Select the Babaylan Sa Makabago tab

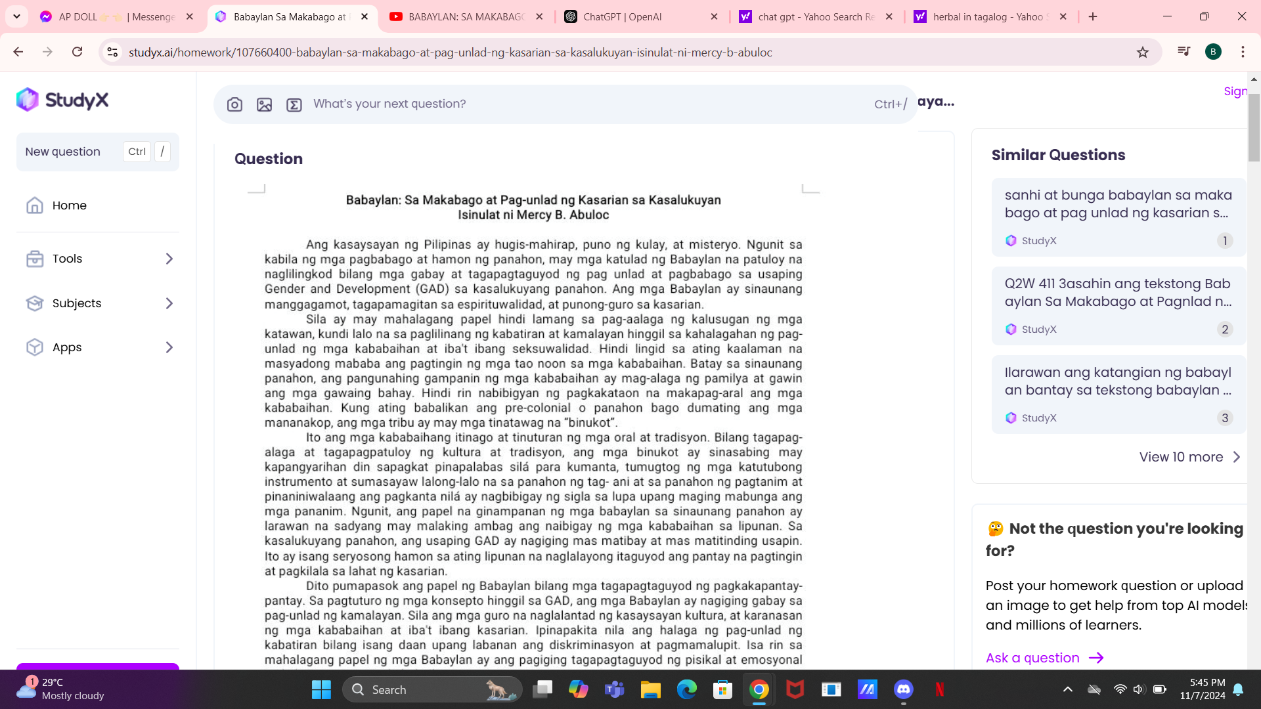point(292,16)
